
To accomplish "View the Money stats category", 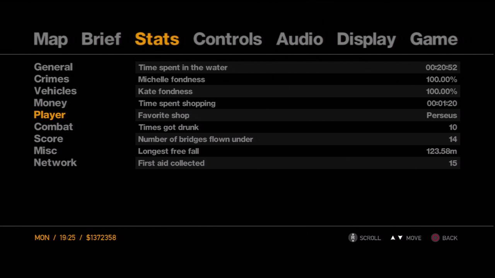I will pyautogui.click(x=50, y=103).
